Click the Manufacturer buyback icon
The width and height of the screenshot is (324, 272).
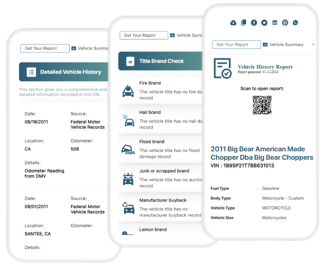click(x=128, y=207)
